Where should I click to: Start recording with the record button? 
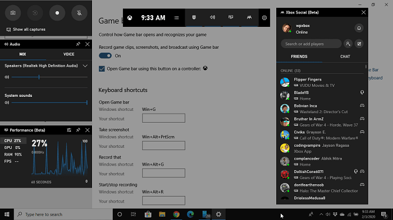[57, 13]
